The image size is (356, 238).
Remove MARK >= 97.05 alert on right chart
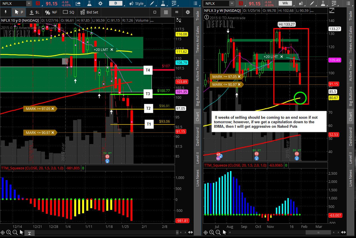239,77
